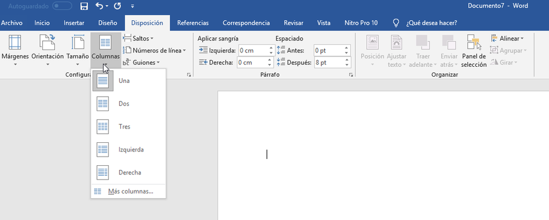Click the Redo circular arrow icon
This screenshot has width=549, height=220.
[x=118, y=6]
